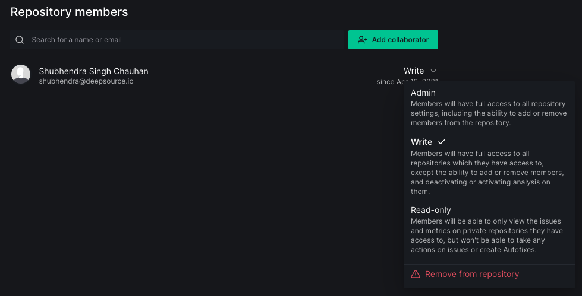Click the magnifier icon in the search bar

(20, 40)
